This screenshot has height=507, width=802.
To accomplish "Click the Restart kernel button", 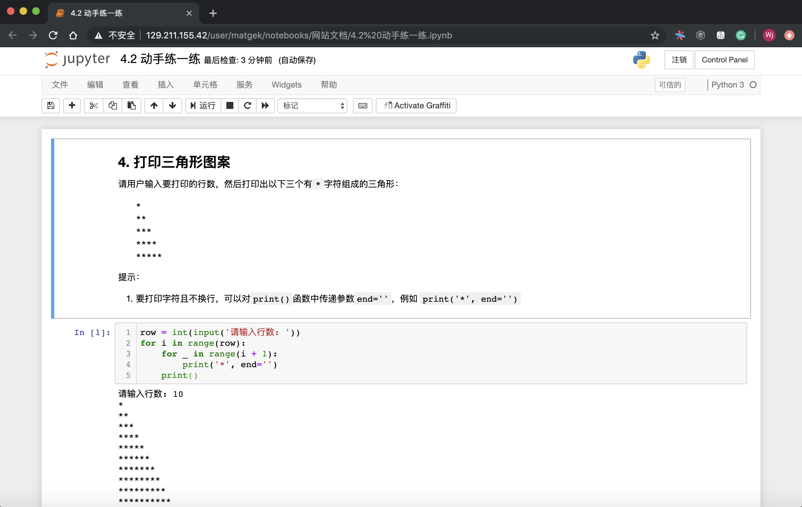I will tap(248, 106).
